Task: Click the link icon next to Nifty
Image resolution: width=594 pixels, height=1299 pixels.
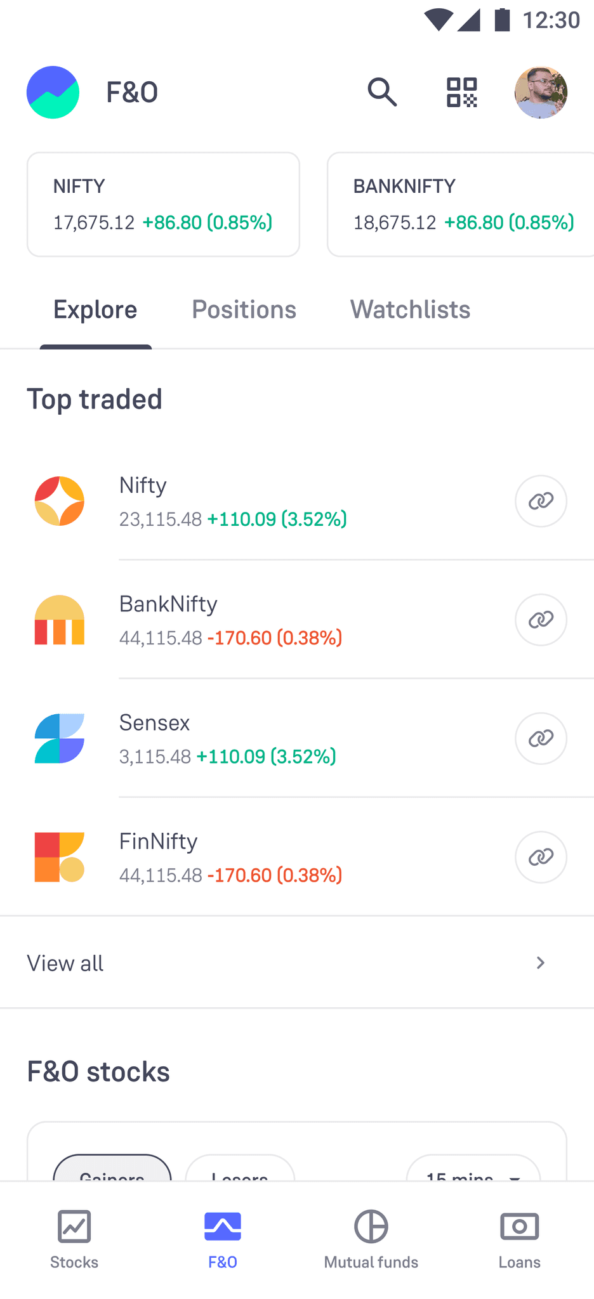Action: pos(541,501)
